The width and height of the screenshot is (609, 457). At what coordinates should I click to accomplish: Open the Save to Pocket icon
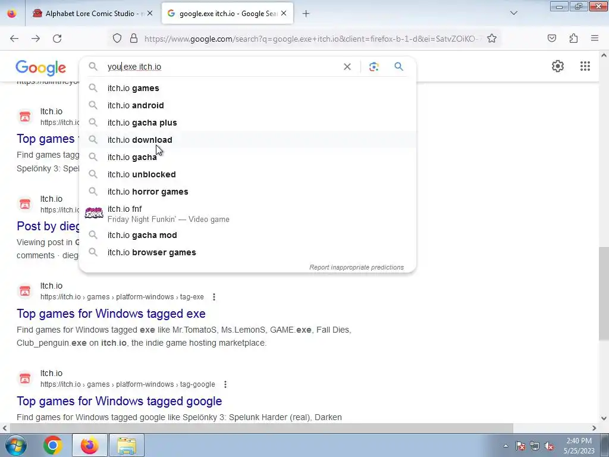coord(552,39)
